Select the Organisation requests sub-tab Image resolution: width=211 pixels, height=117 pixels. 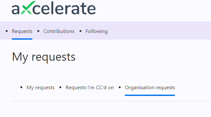(150, 88)
